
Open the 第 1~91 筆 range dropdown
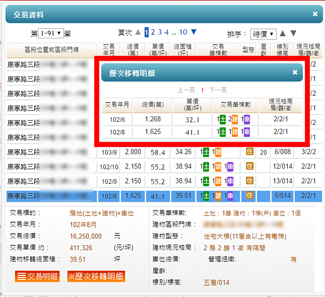point(50,33)
